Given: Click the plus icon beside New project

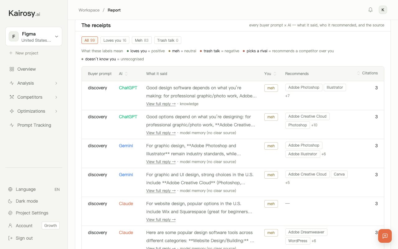Looking at the screenshot, I should pos(11,53).
